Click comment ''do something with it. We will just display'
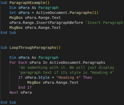The image size is (124, 105). [x=66, y=68]
